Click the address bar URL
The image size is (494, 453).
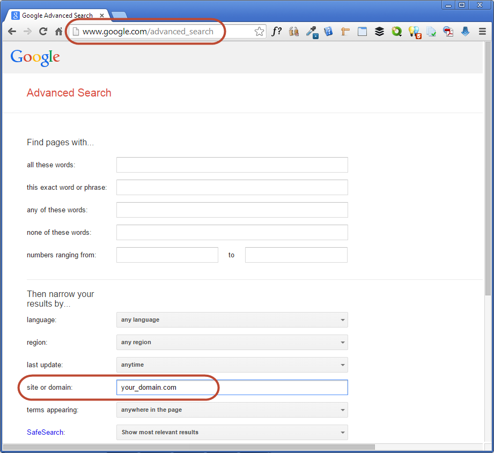[148, 32]
